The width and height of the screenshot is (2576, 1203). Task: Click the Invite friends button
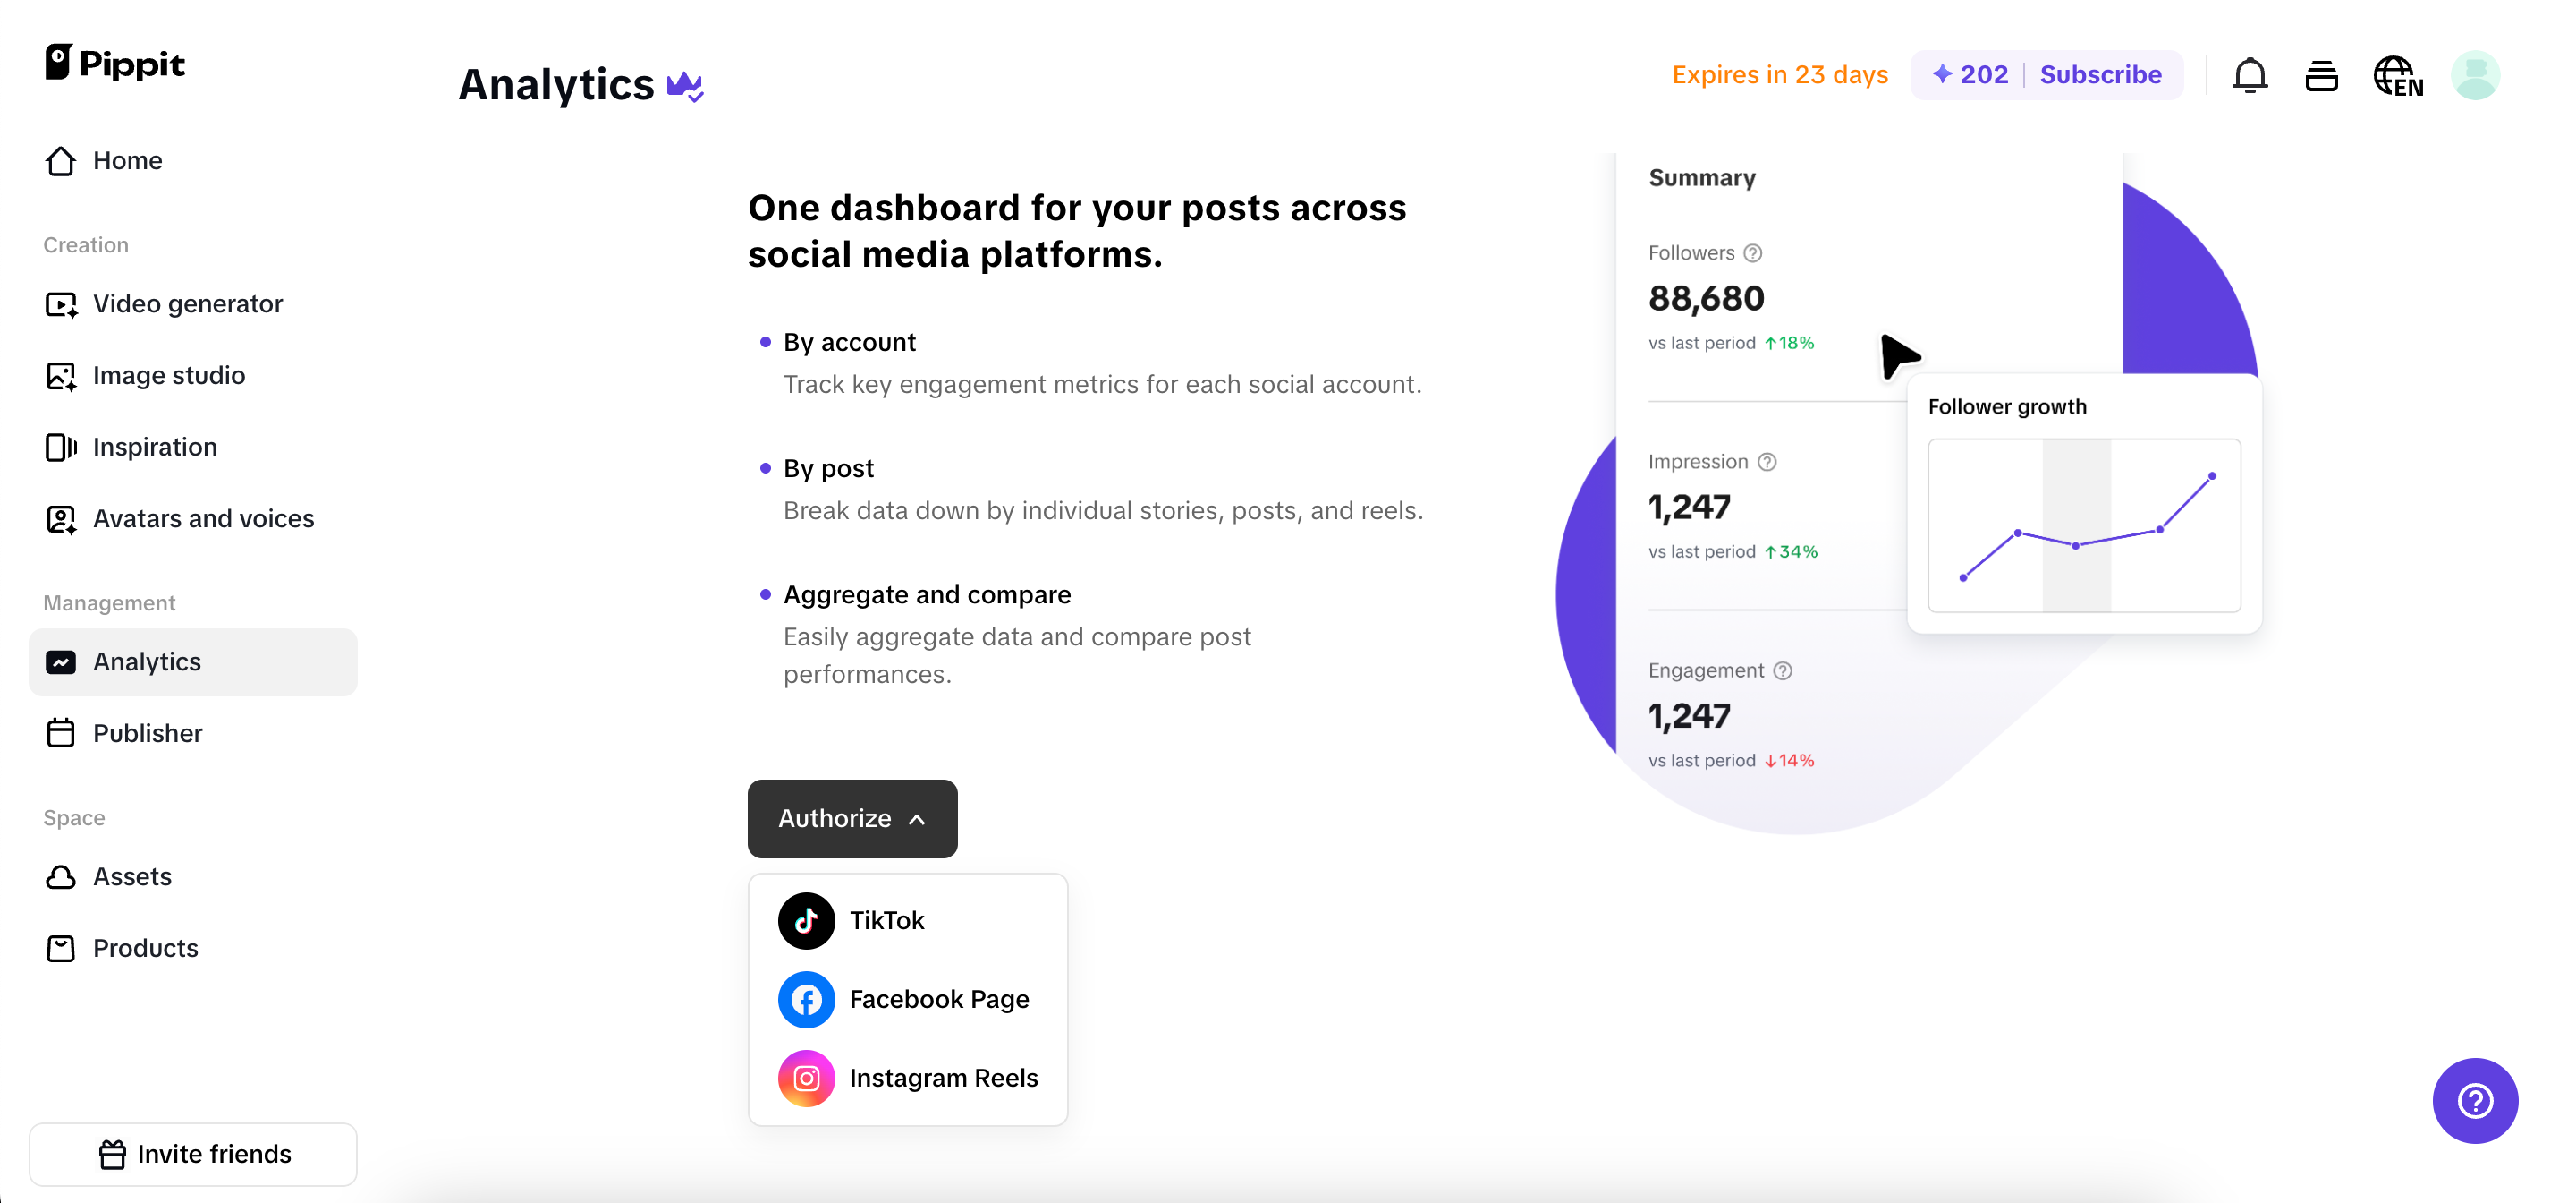(193, 1154)
